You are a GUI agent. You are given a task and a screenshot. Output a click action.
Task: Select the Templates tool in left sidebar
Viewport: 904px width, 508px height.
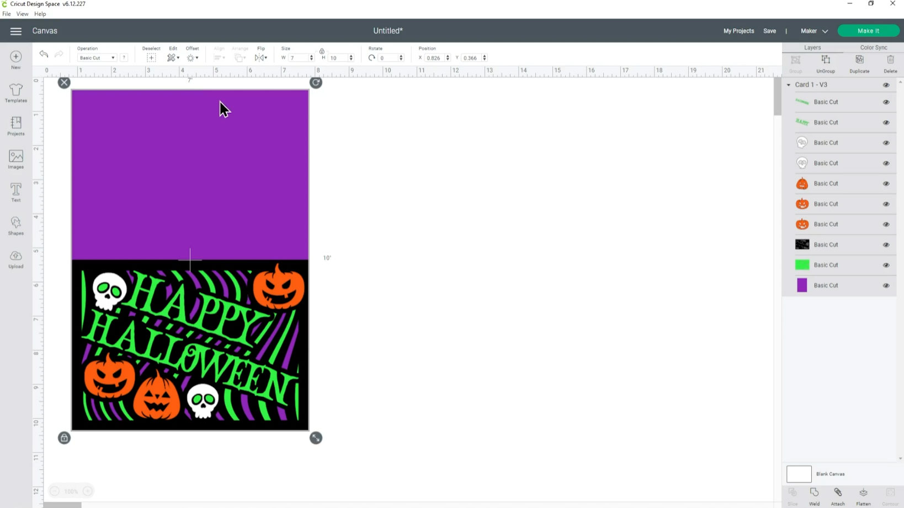[15, 93]
